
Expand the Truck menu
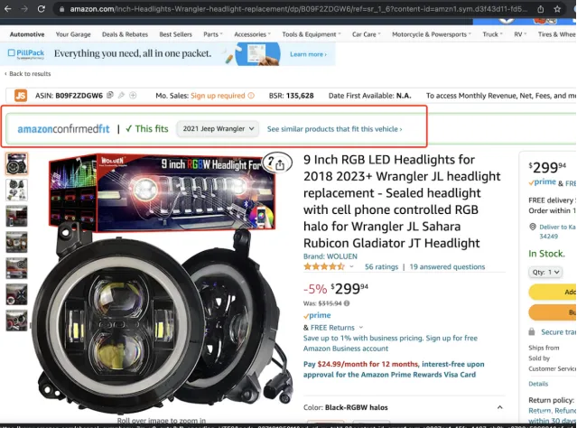[x=492, y=34]
